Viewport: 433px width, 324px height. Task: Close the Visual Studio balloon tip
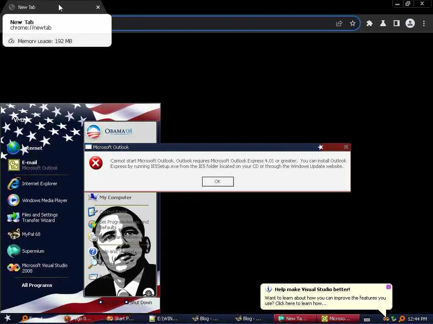(389, 287)
